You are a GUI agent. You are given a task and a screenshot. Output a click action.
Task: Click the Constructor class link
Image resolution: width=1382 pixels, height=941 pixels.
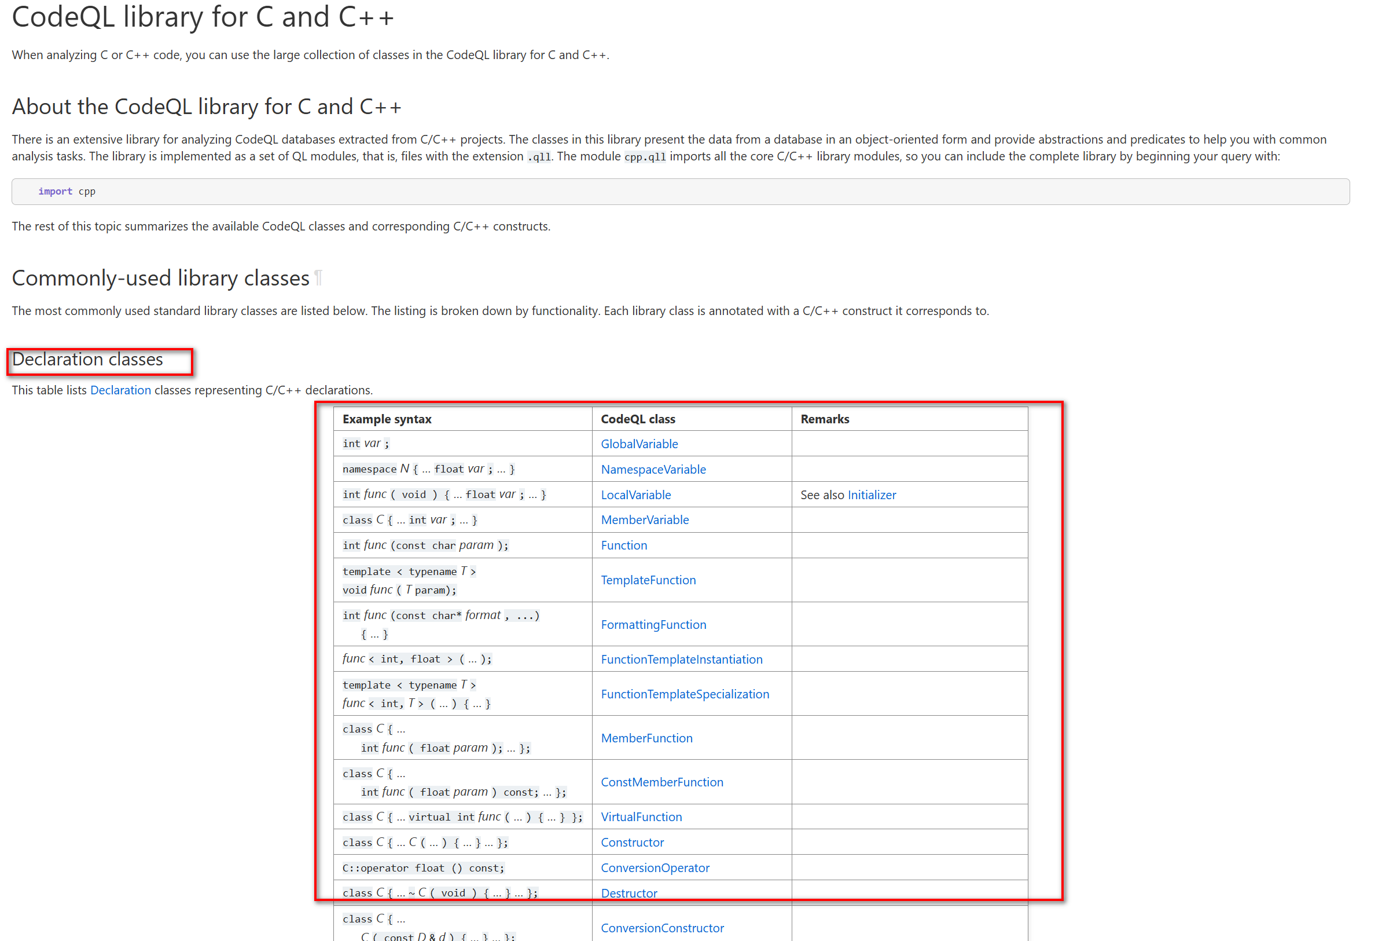pos(632,842)
